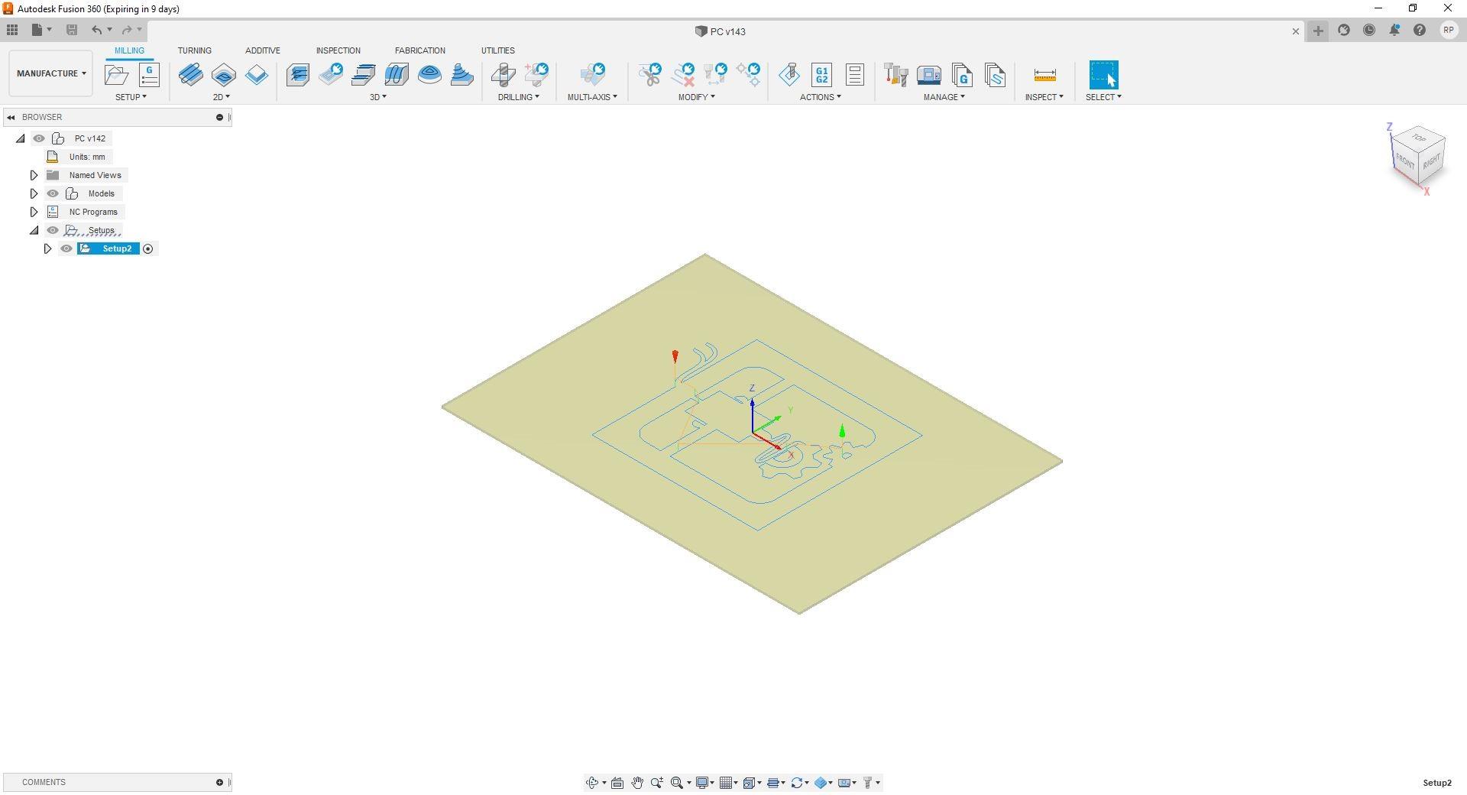Expand the Setup2 node
The height and width of the screenshot is (795, 1467).
[x=47, y=248]
